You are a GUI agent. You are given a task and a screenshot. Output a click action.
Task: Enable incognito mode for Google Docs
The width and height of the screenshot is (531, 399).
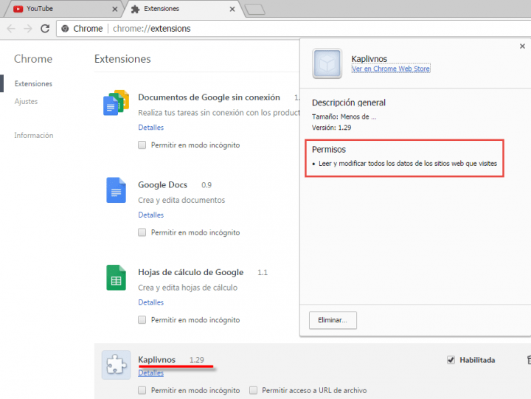tap(142, 232)
